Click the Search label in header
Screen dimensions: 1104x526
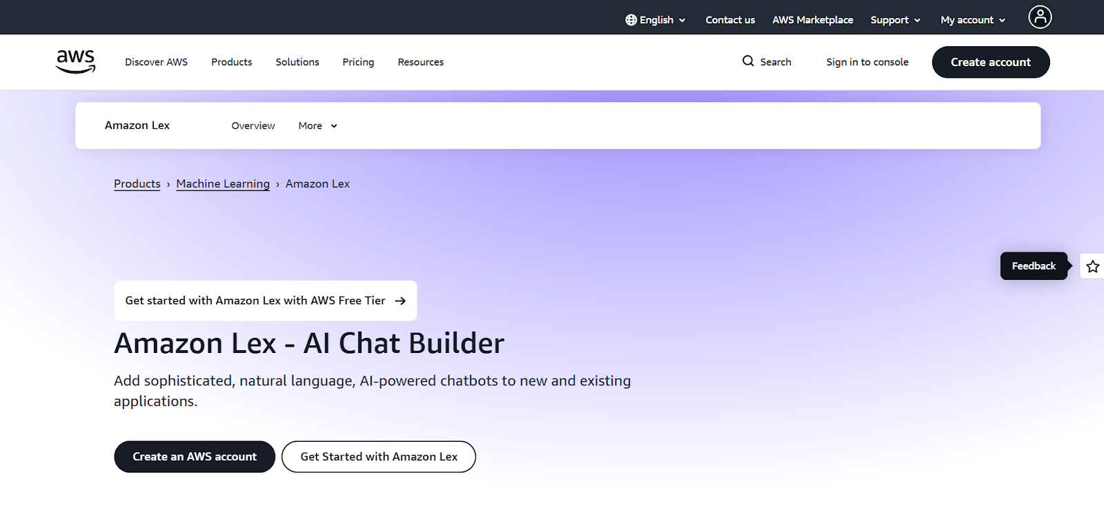(x=776, y=62)
